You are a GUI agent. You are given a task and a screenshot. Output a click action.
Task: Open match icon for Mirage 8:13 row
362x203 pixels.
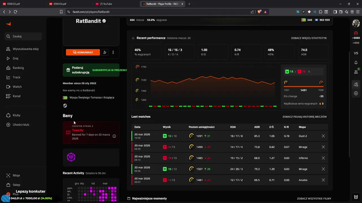click(x=323, y=147)
